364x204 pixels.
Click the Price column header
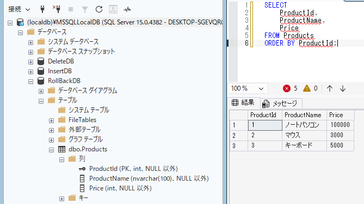[340, 115]
